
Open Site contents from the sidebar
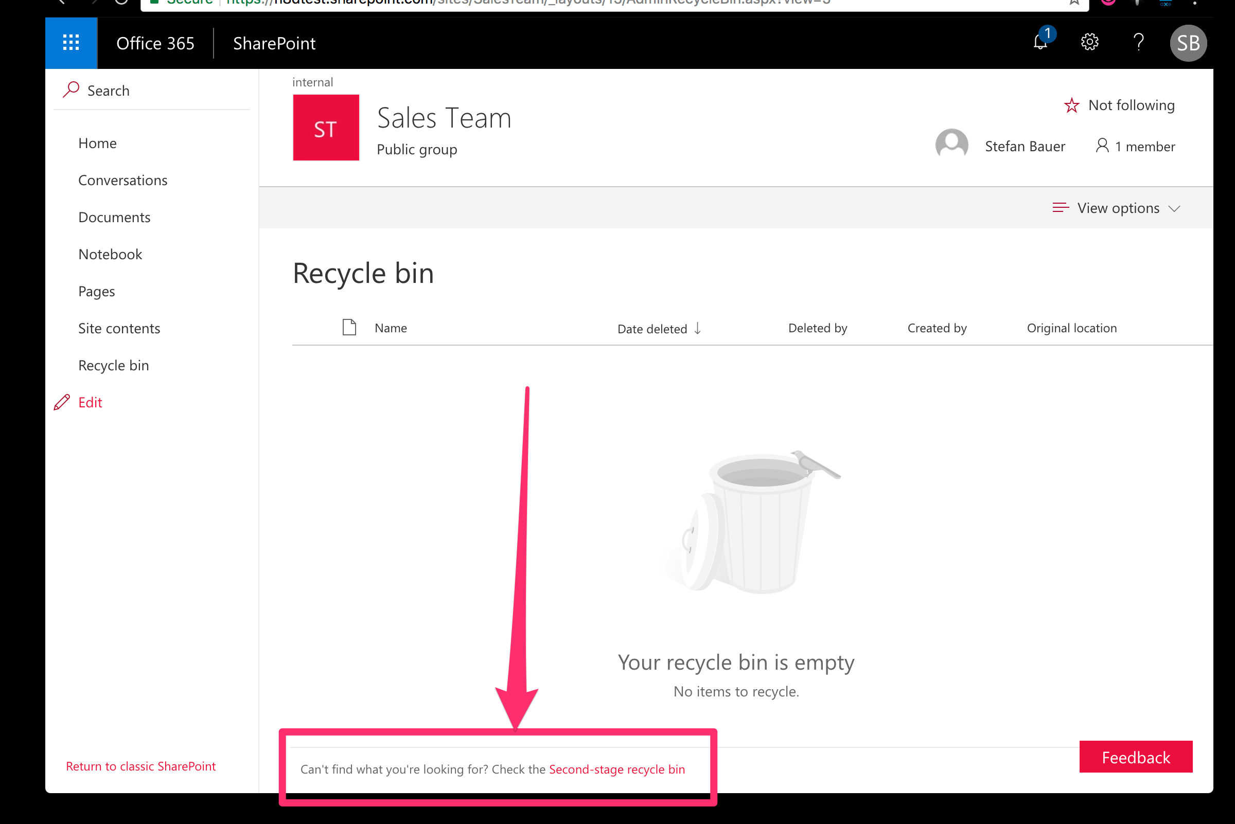tap(119, 328)
